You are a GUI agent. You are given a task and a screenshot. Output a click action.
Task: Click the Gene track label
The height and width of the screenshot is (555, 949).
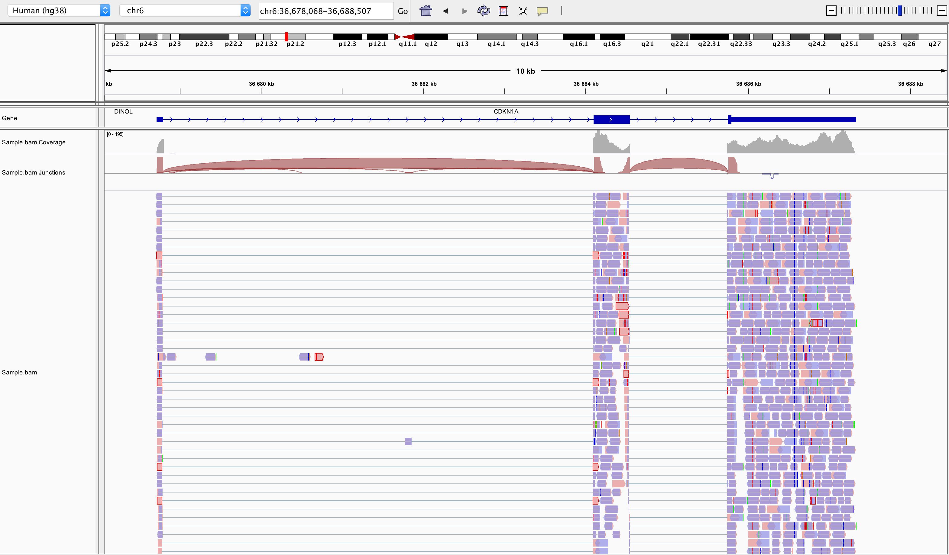9,118
